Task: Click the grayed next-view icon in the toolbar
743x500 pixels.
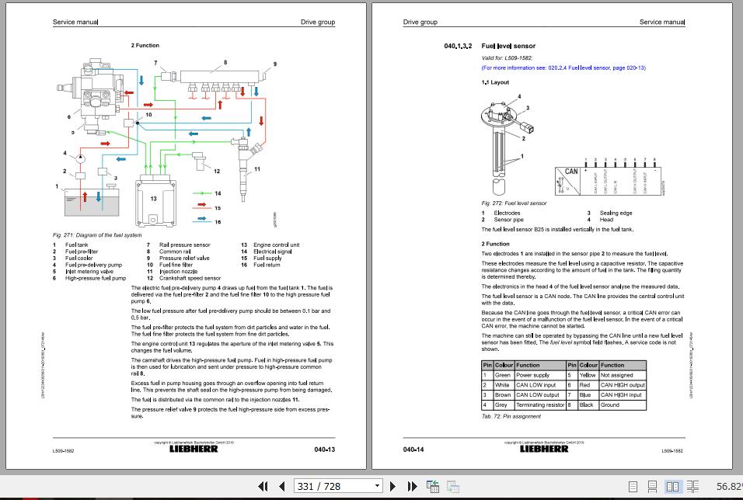Action: point(452,486)
